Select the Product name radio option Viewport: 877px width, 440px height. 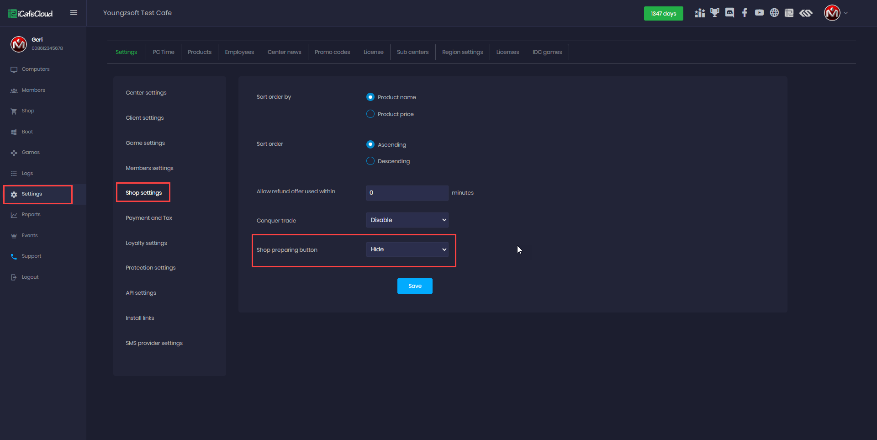370,97
